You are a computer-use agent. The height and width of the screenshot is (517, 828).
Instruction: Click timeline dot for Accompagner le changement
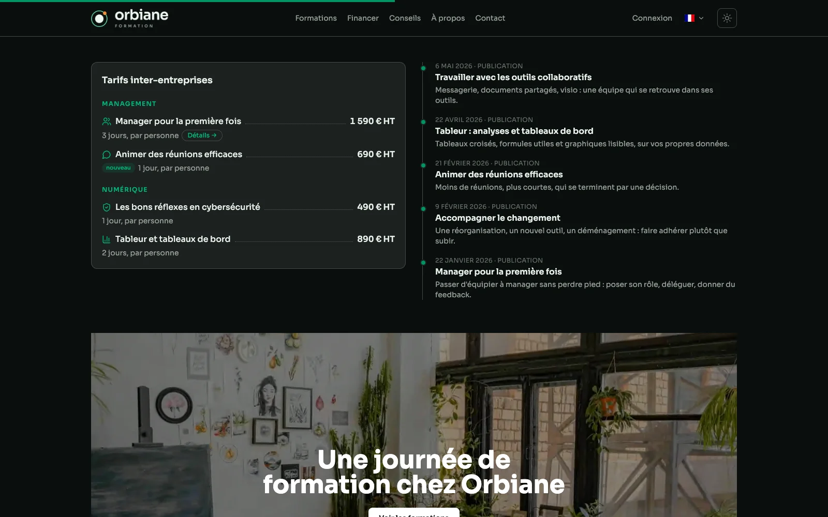(x=423, y=209)
